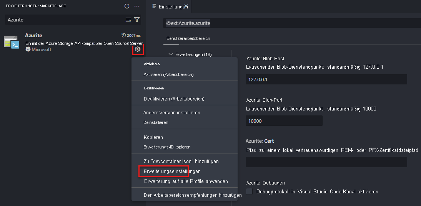This screenshot has height=206, width=421.
Task: Open Azurite's manage gear icon
Action: (138, 49)
